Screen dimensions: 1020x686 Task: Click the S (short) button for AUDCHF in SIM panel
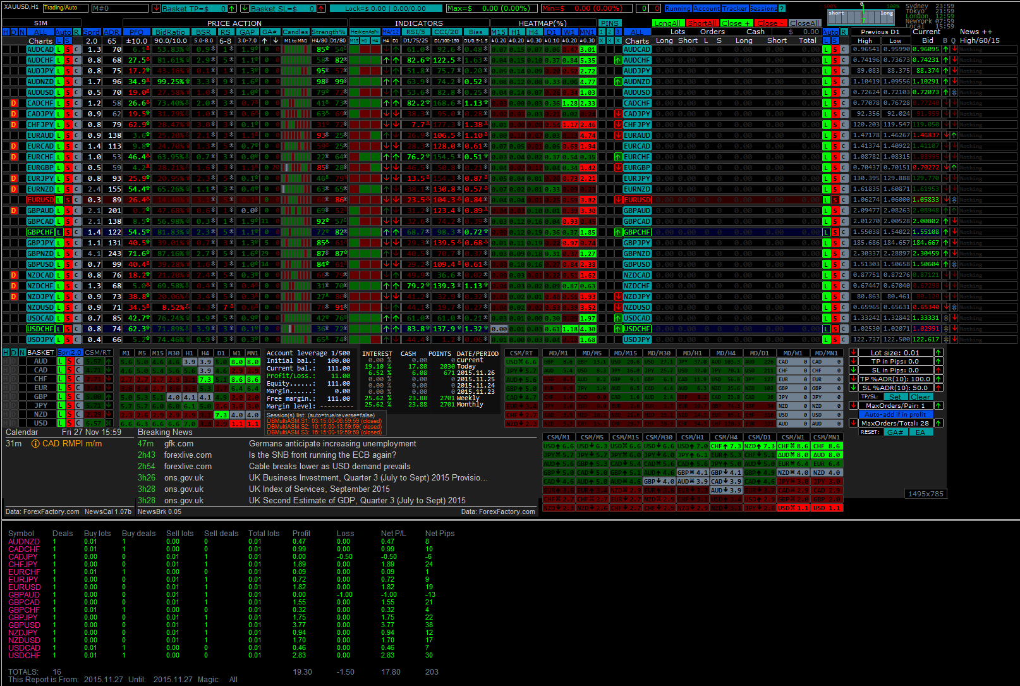68,60
